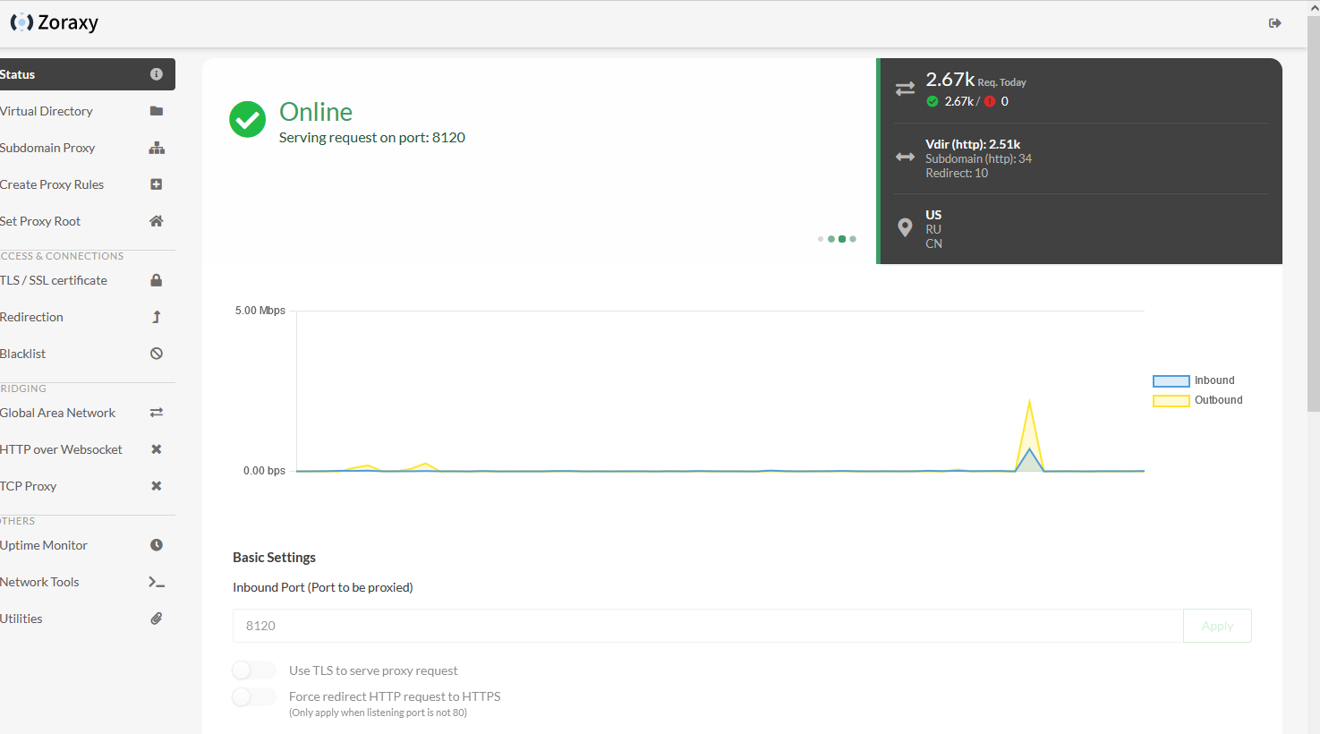Open Uptime Monitor page

tap(88, 545)
